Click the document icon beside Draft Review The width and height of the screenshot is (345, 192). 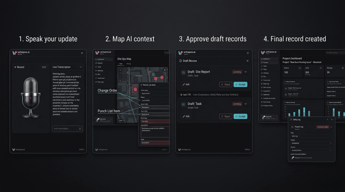(x=180, y=61)
